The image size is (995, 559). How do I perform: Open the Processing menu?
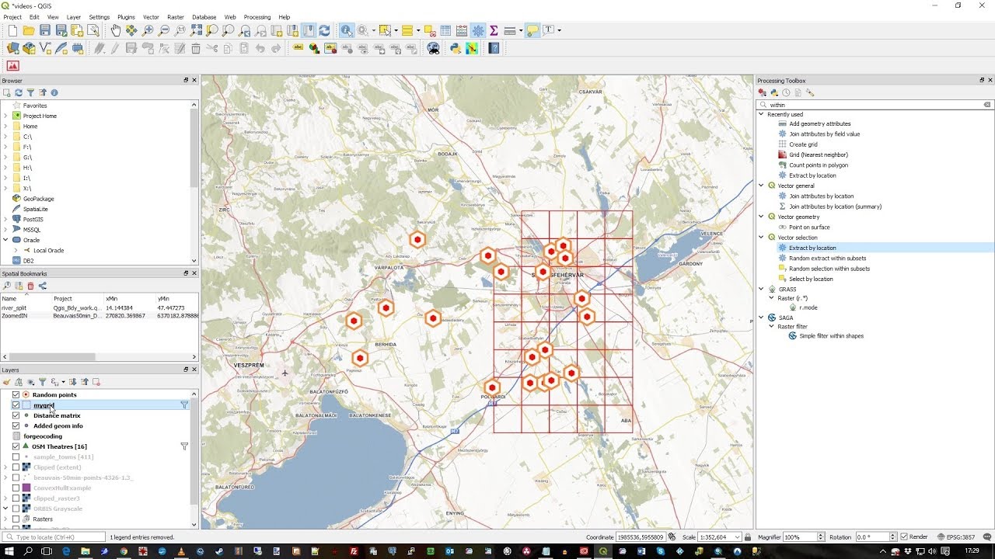257,16
